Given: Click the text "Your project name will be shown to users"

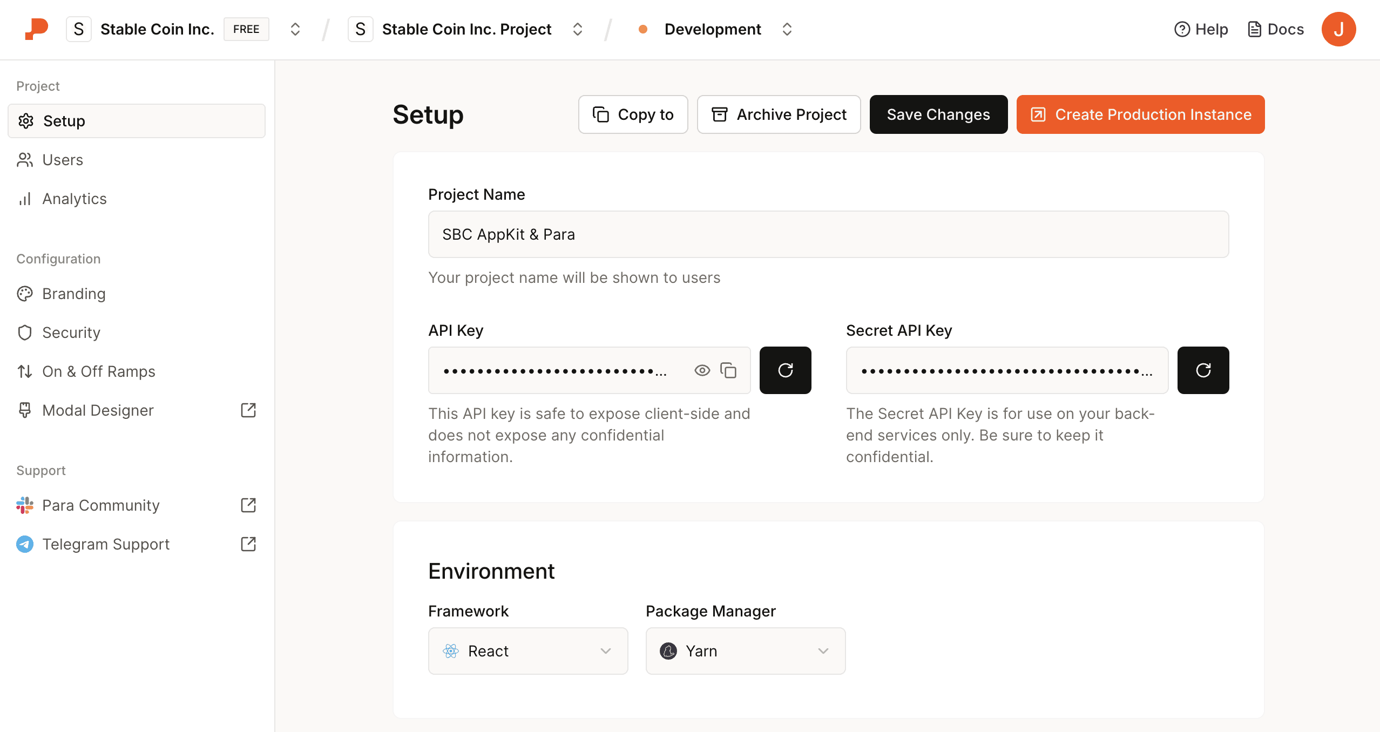Looking at the screenshot, I should pyautogui.click(x=574, y=277).
